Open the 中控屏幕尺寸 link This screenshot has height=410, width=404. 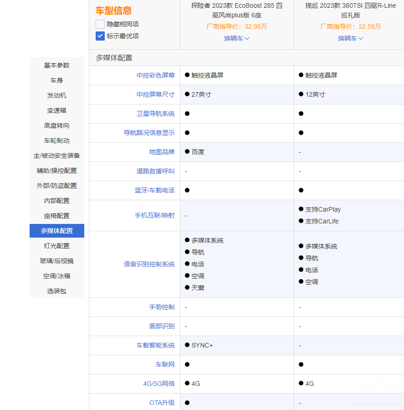click(154, 94)
